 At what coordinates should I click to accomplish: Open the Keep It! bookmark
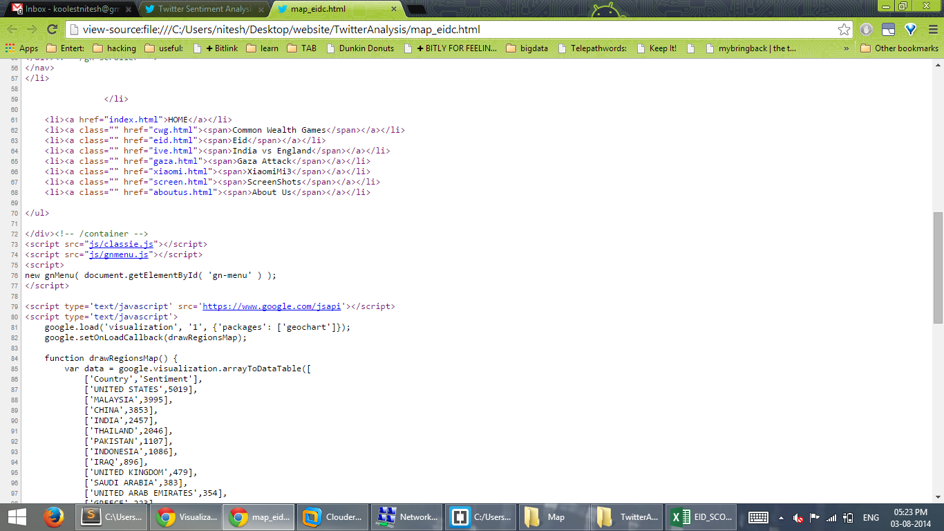tap(657, 48)
